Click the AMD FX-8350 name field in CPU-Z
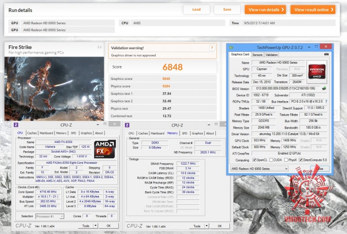The image size is (347, 234). point(63,142)
